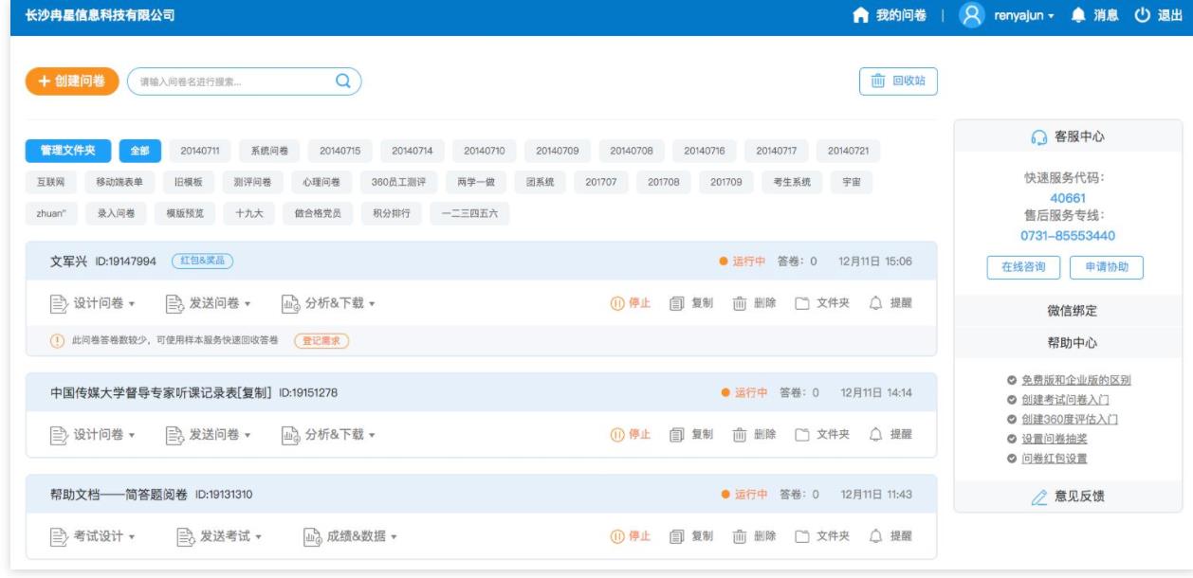This screenshot has height=578, width=1193.
Task: Stop the 帮助文档 exam survey
Action: [631, 535]
